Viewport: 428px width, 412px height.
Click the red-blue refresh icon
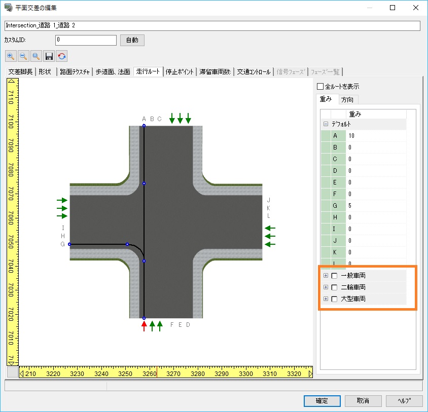(62, 56)
